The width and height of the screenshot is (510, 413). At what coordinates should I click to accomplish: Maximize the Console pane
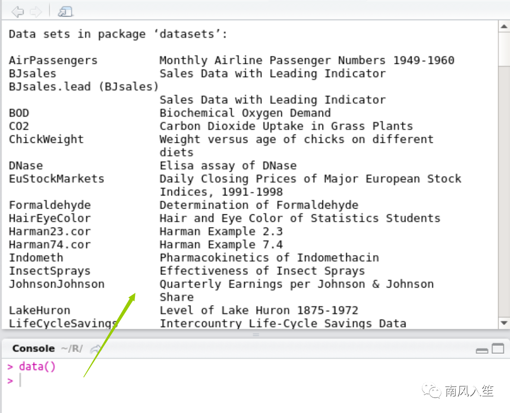click(498, 349)
